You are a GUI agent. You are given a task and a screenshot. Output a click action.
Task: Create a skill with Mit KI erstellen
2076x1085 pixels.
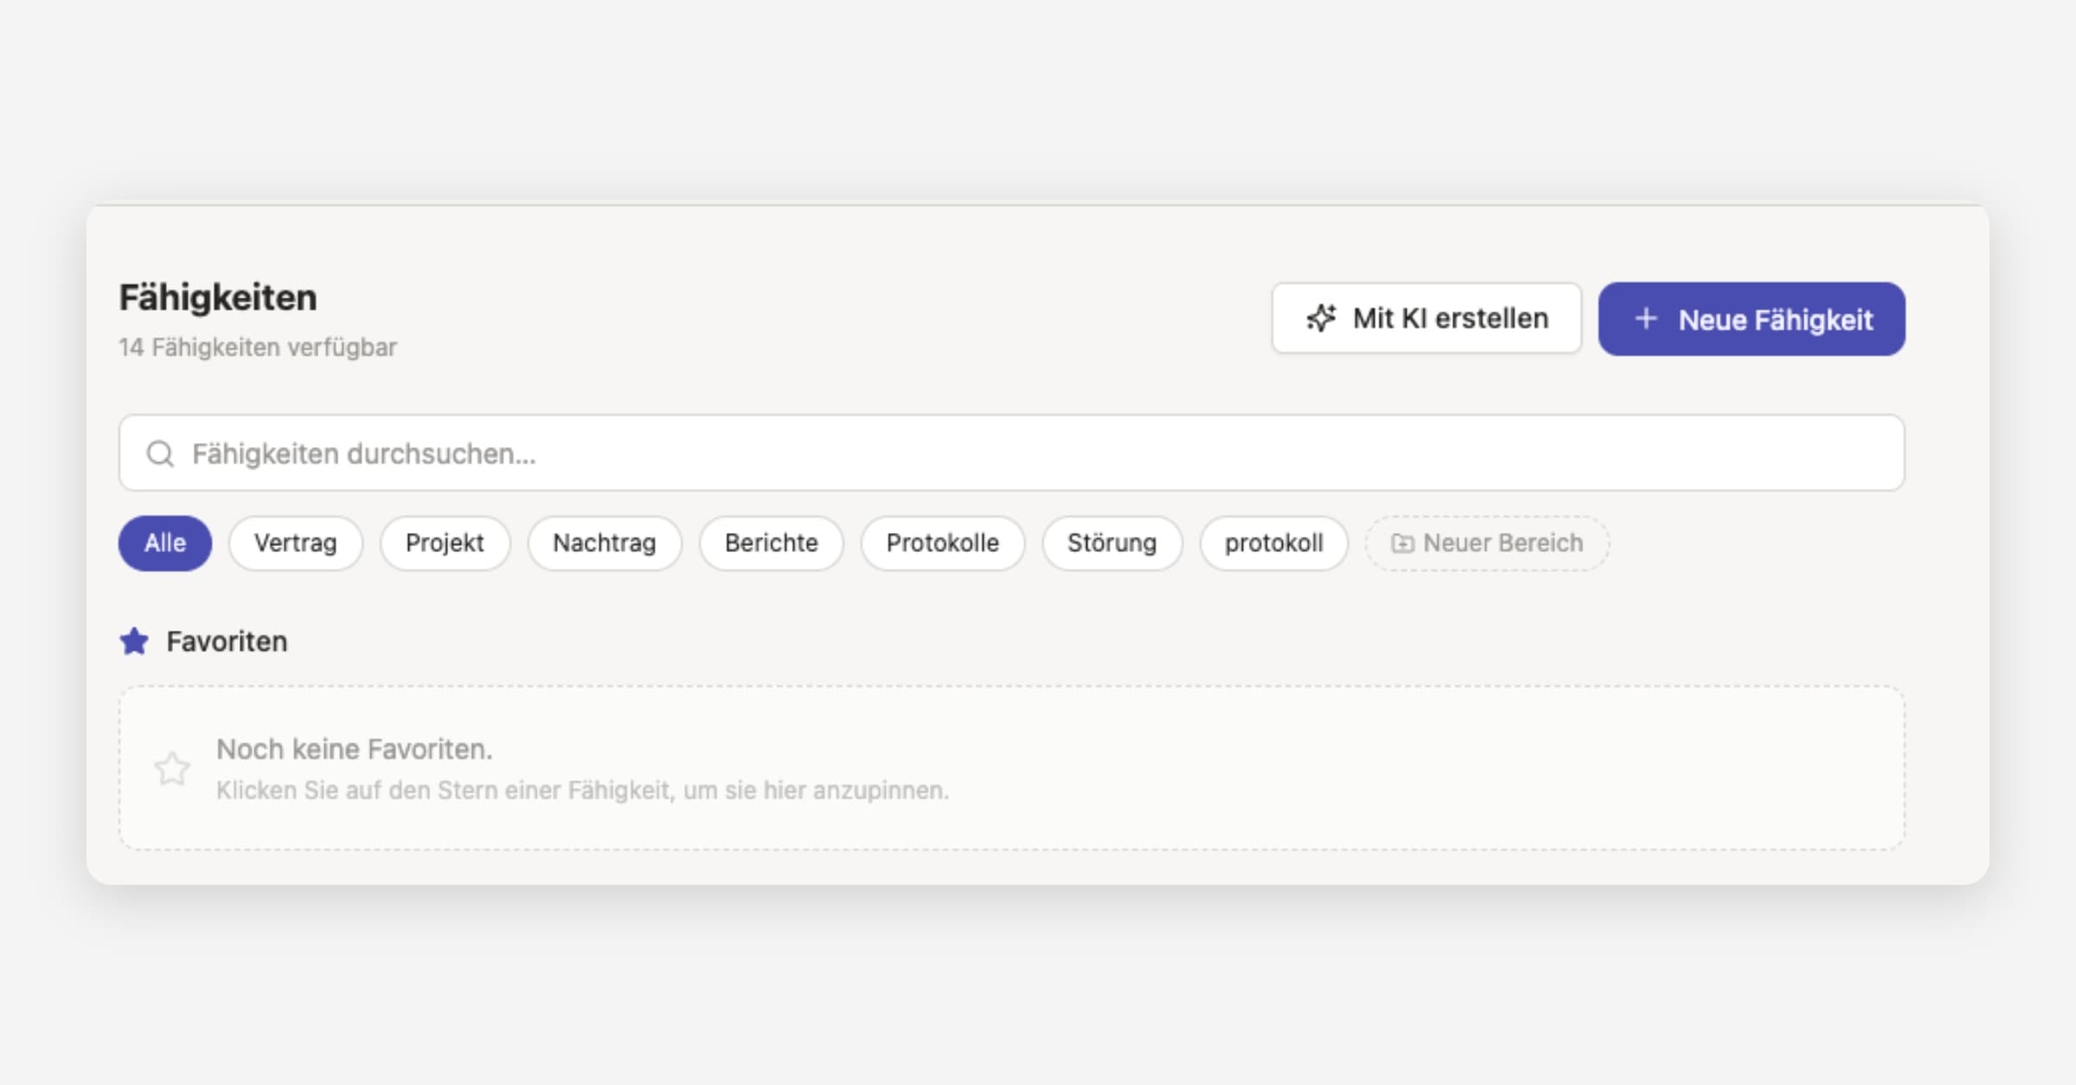pos(1426,318)
